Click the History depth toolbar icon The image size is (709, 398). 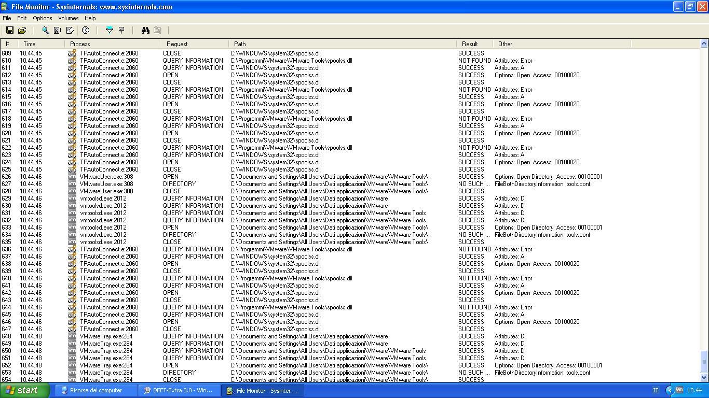(121, 31)
